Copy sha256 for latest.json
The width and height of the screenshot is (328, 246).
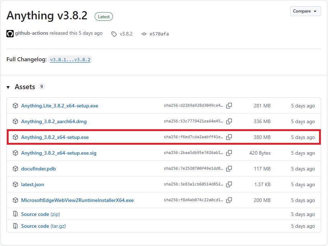click(x=229, y=184)
